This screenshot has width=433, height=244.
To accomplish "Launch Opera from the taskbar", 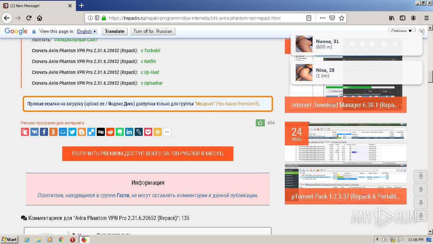I will [x=72, y=240].
